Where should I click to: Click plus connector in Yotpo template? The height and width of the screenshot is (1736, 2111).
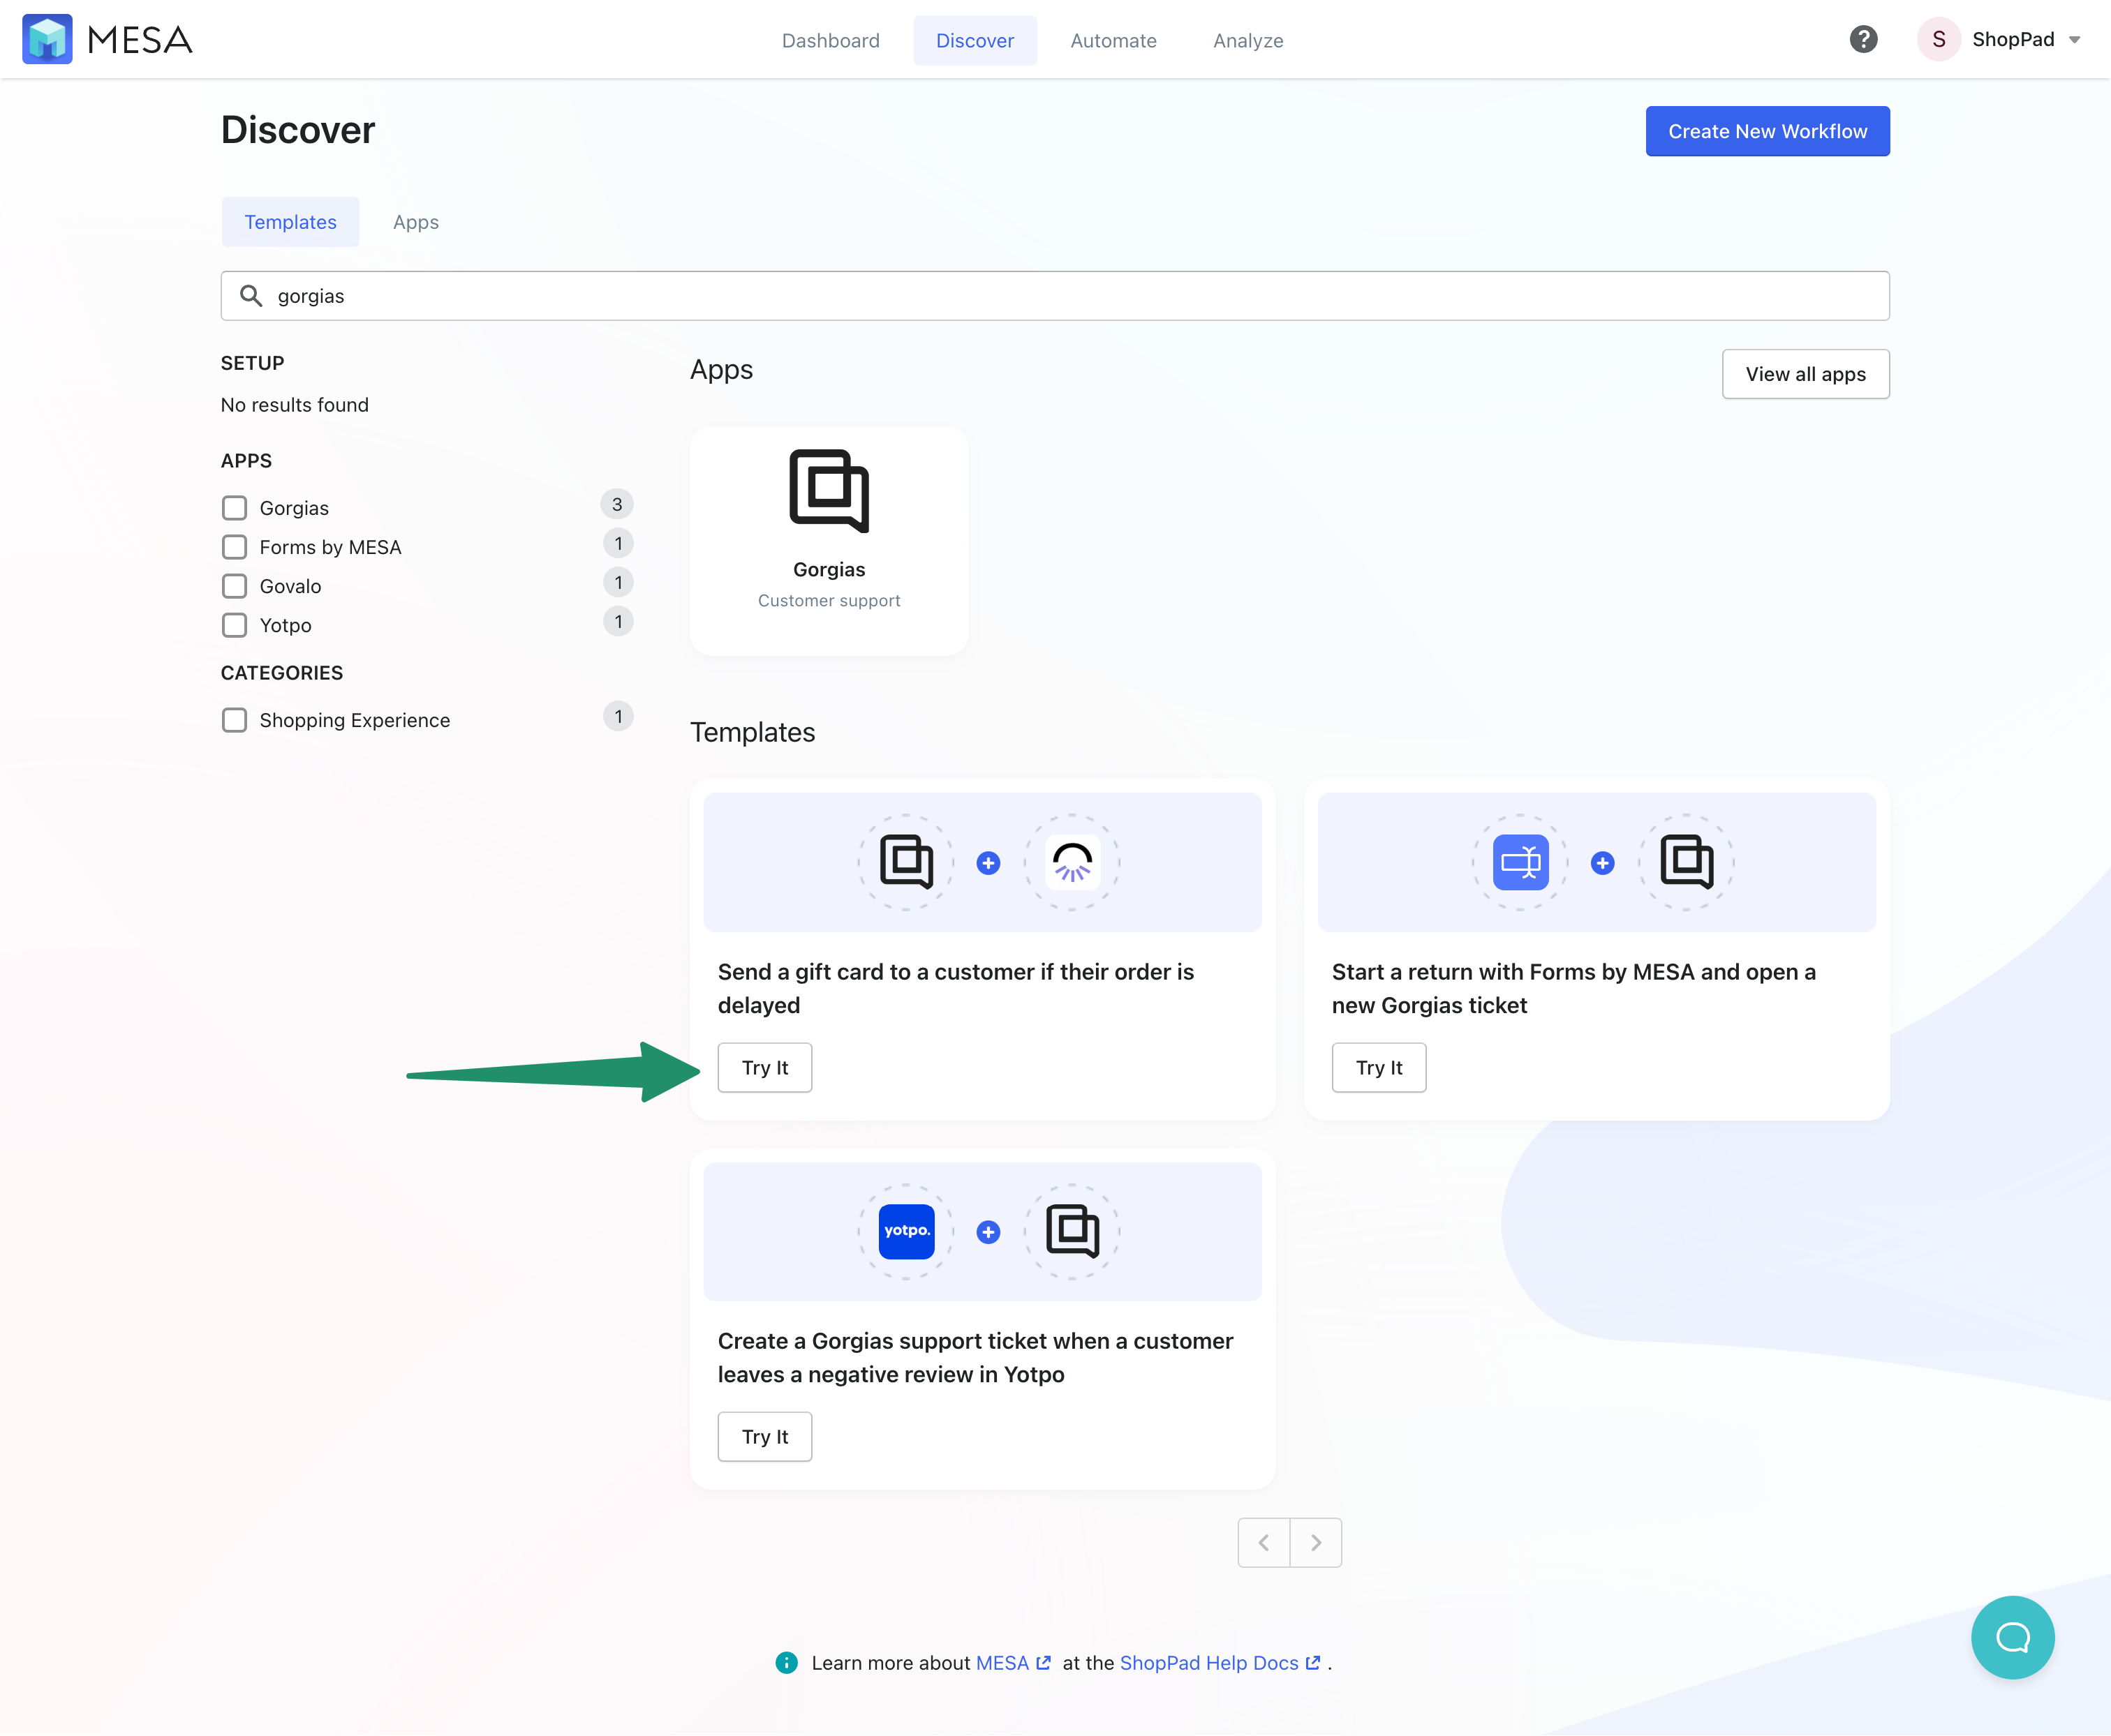pyautogui.click(x=988, y=1232)
